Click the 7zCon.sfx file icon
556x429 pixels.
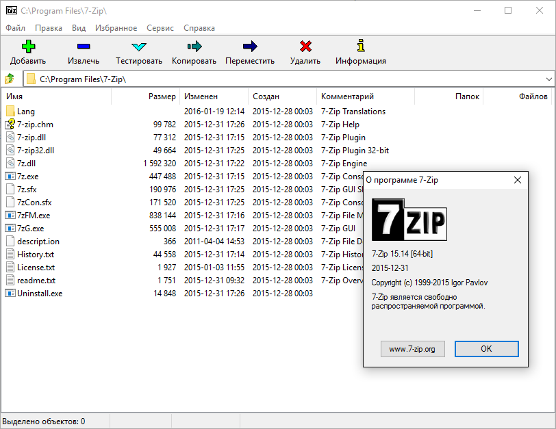(x=10, y=203)
